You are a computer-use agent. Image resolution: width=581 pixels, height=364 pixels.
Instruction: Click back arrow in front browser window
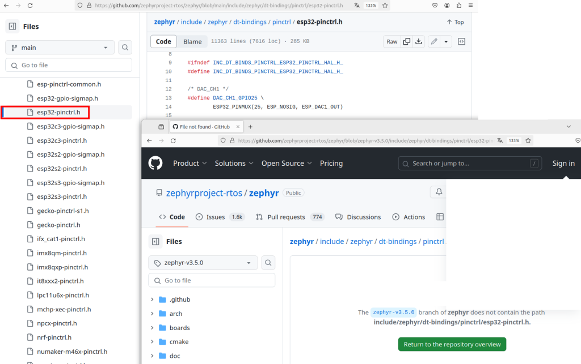(149, 140)
